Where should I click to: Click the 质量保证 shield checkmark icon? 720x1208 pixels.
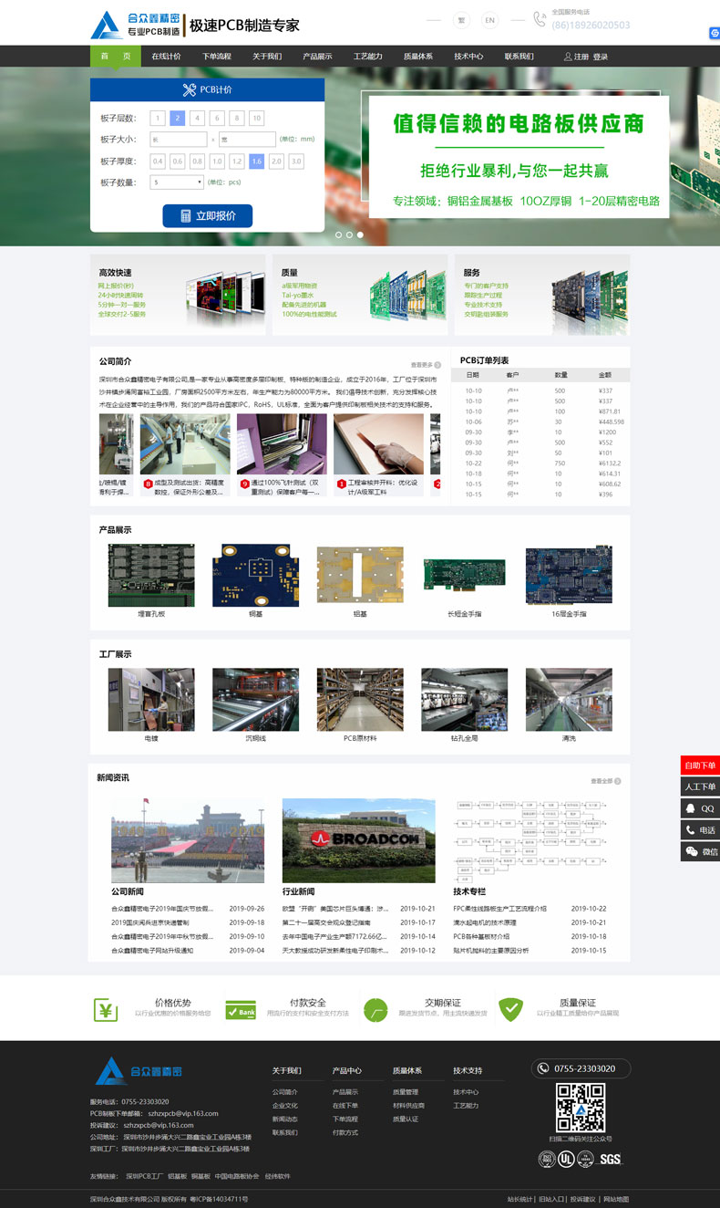click(510, 1009)
